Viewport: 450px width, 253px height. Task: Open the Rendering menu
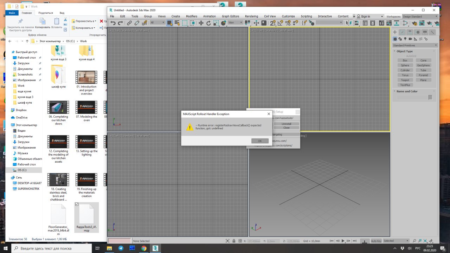pyautogui.click(x=251, y=17)
